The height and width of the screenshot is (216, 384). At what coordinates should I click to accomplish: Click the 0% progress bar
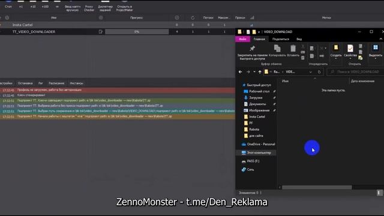pos(137,32)
